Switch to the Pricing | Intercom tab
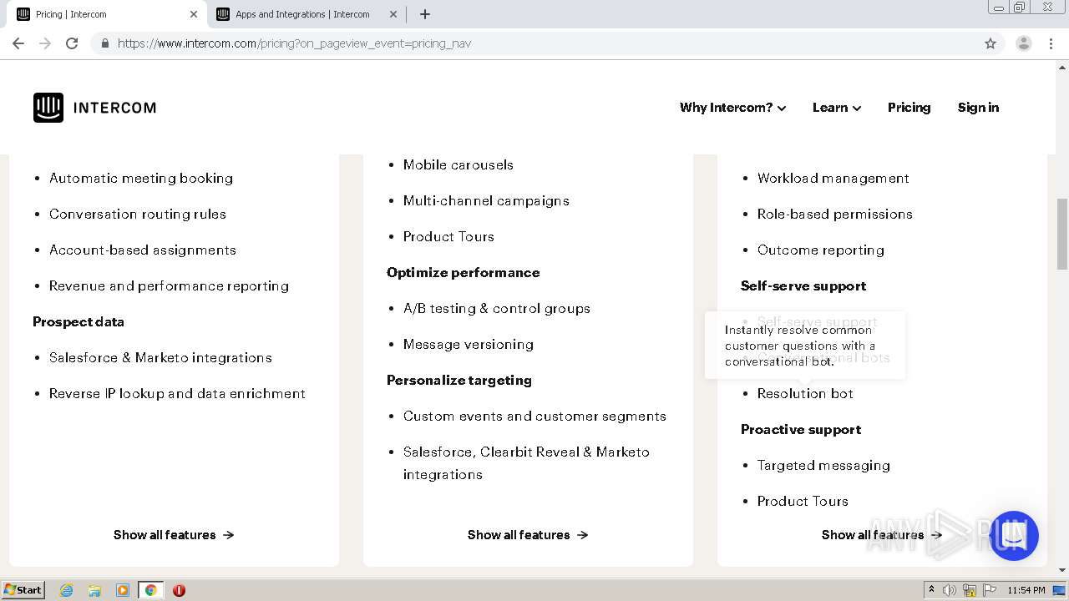Image resolution: width=1069 pixels, height=601 pixels. coord(107,14)
